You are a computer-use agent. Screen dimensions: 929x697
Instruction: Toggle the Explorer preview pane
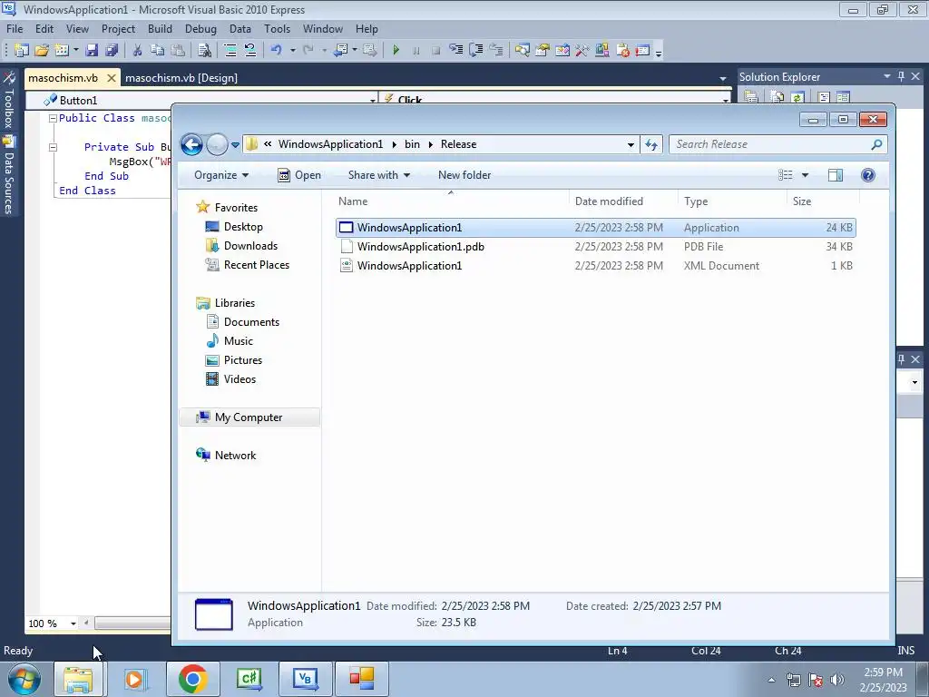[836, 175]
